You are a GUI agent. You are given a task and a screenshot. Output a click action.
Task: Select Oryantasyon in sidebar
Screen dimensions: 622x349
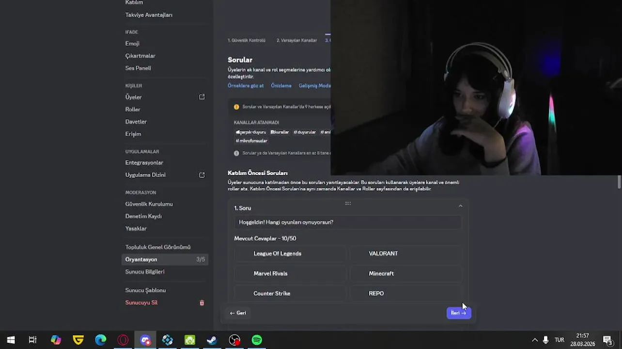coord(165,259)
